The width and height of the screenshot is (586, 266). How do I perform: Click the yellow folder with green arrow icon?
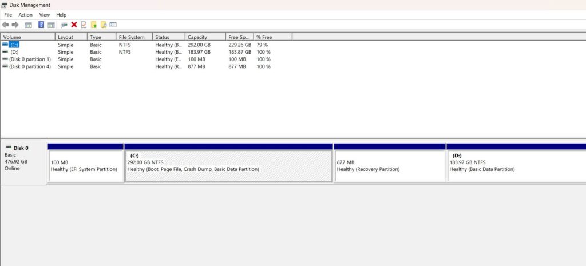click(x=93, y=25)
